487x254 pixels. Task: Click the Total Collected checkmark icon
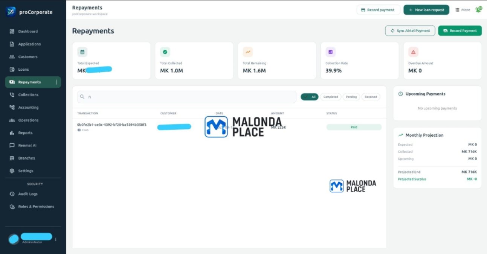[165, 52]
